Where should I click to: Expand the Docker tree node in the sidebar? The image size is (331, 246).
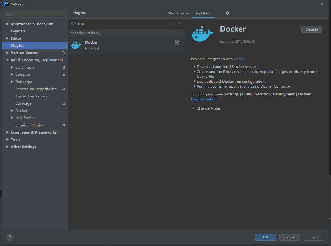(x=12, y=110)
